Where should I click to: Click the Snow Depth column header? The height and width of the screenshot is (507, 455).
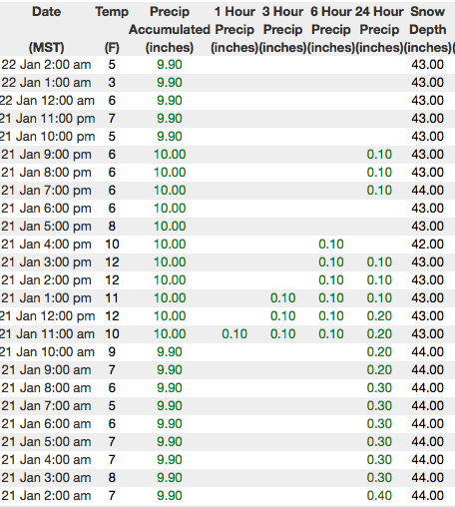coord(427,29)
